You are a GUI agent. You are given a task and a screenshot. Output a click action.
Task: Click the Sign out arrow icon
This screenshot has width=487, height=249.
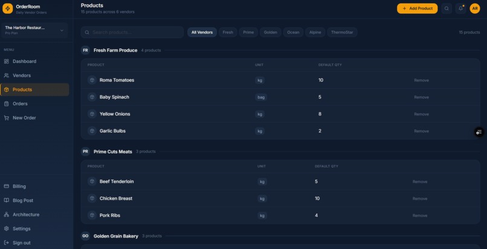pyautogui.click(x=6, y=242)
